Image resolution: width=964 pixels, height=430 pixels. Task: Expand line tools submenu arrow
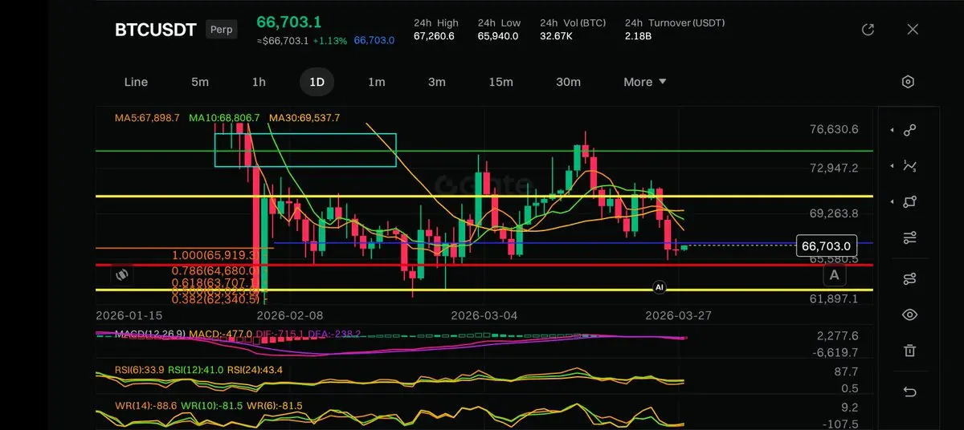pos(892,130)
